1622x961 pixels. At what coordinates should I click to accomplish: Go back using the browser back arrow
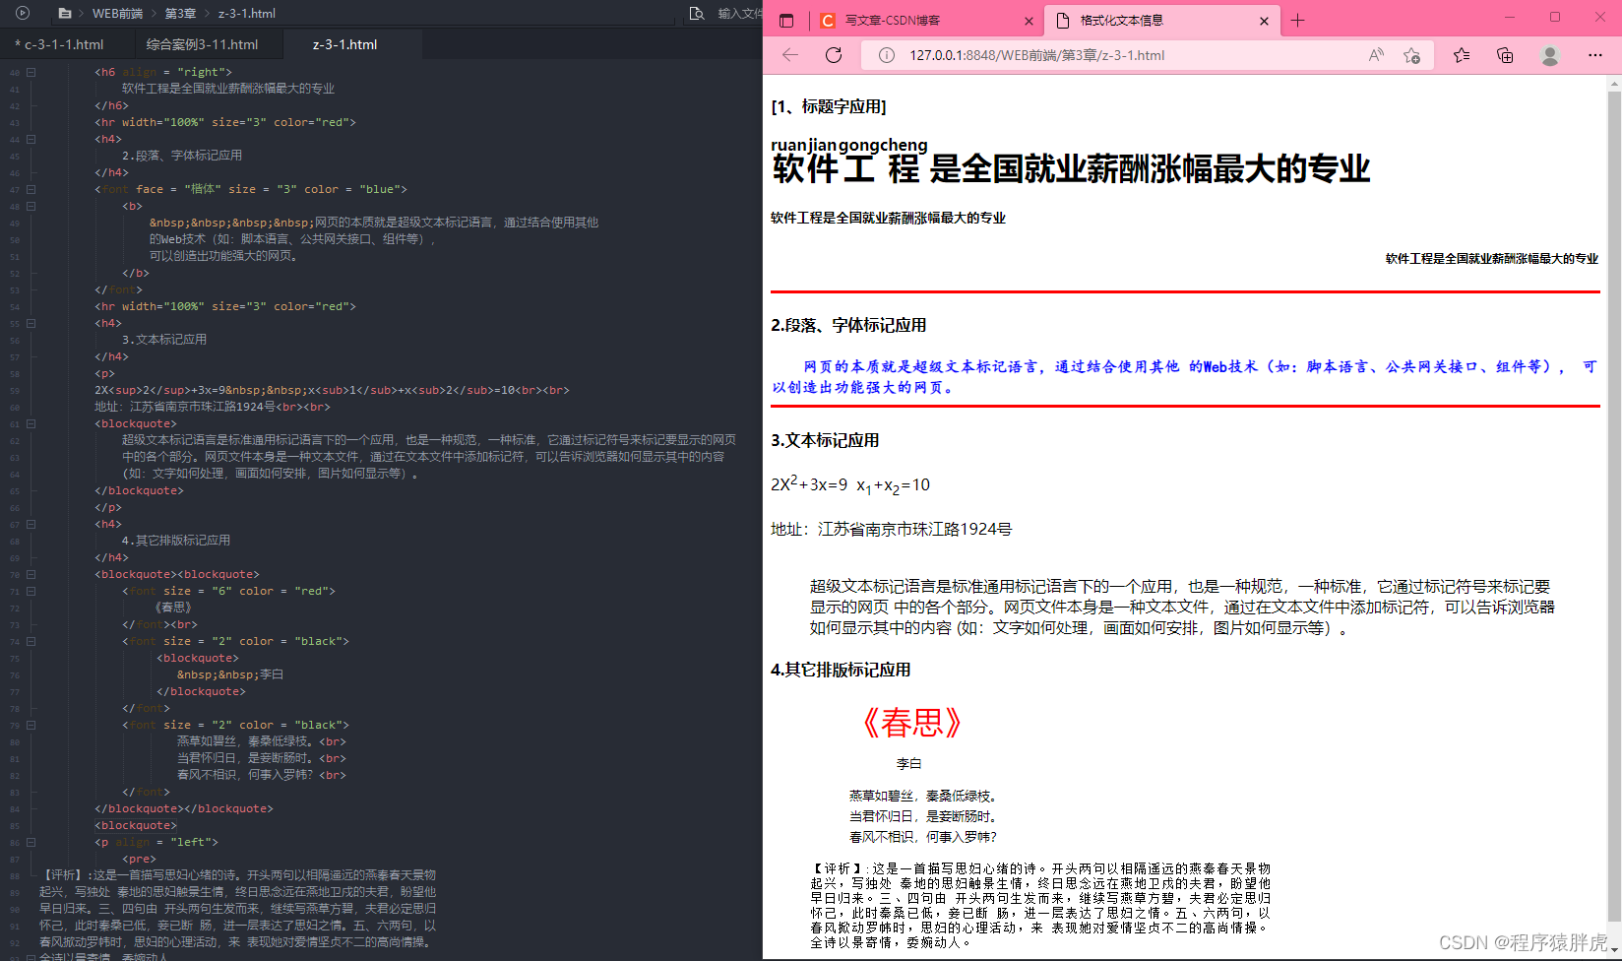[x=789, y=55]
